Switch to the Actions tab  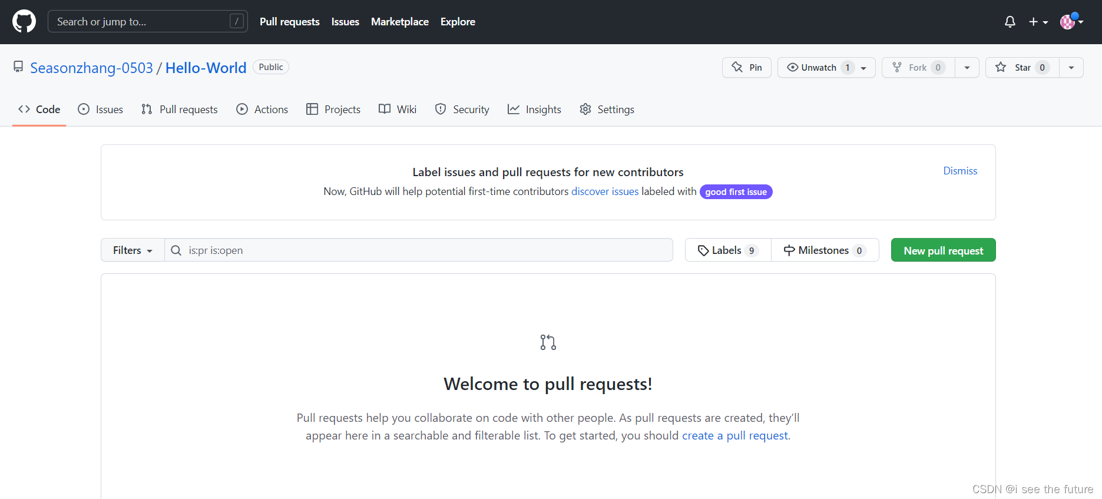point(262,109)
